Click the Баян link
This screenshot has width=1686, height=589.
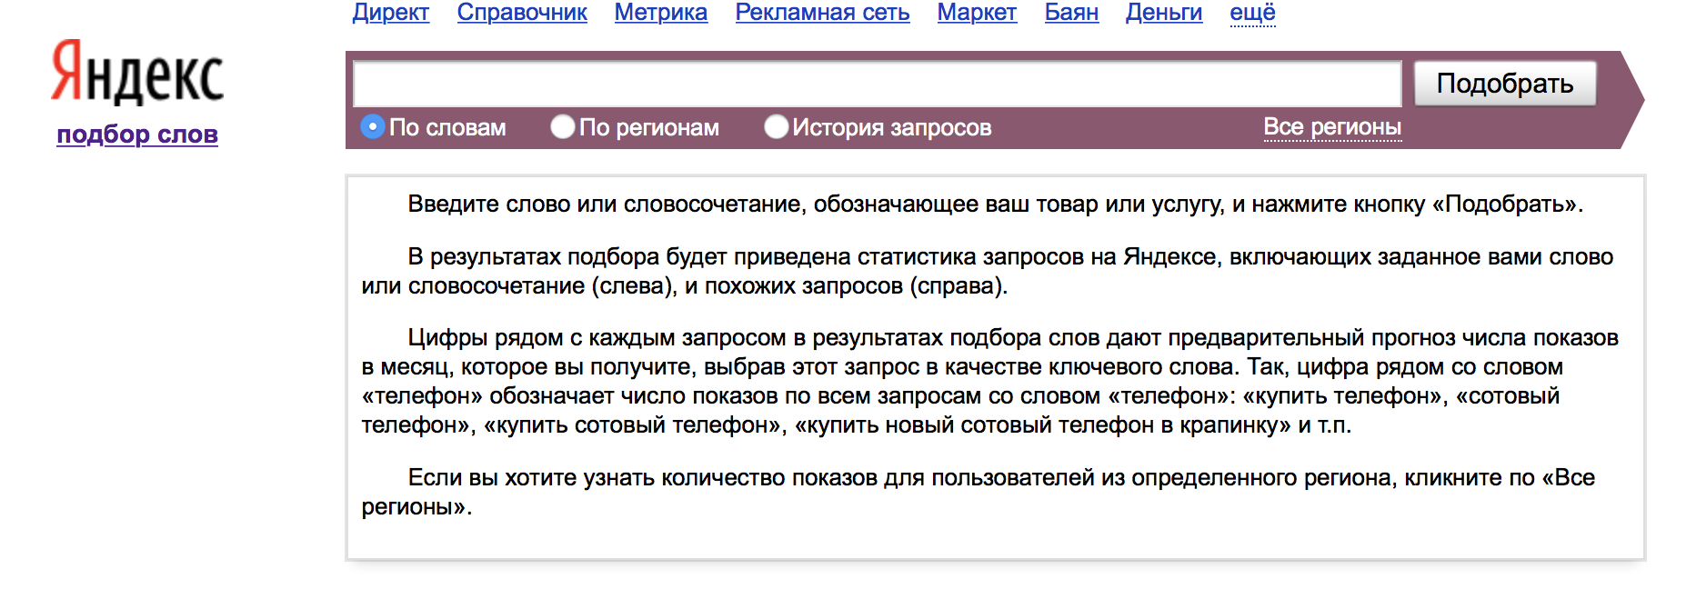(1071, 13)
